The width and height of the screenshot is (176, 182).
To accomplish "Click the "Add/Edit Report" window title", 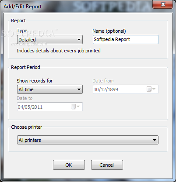I will 23,7.
